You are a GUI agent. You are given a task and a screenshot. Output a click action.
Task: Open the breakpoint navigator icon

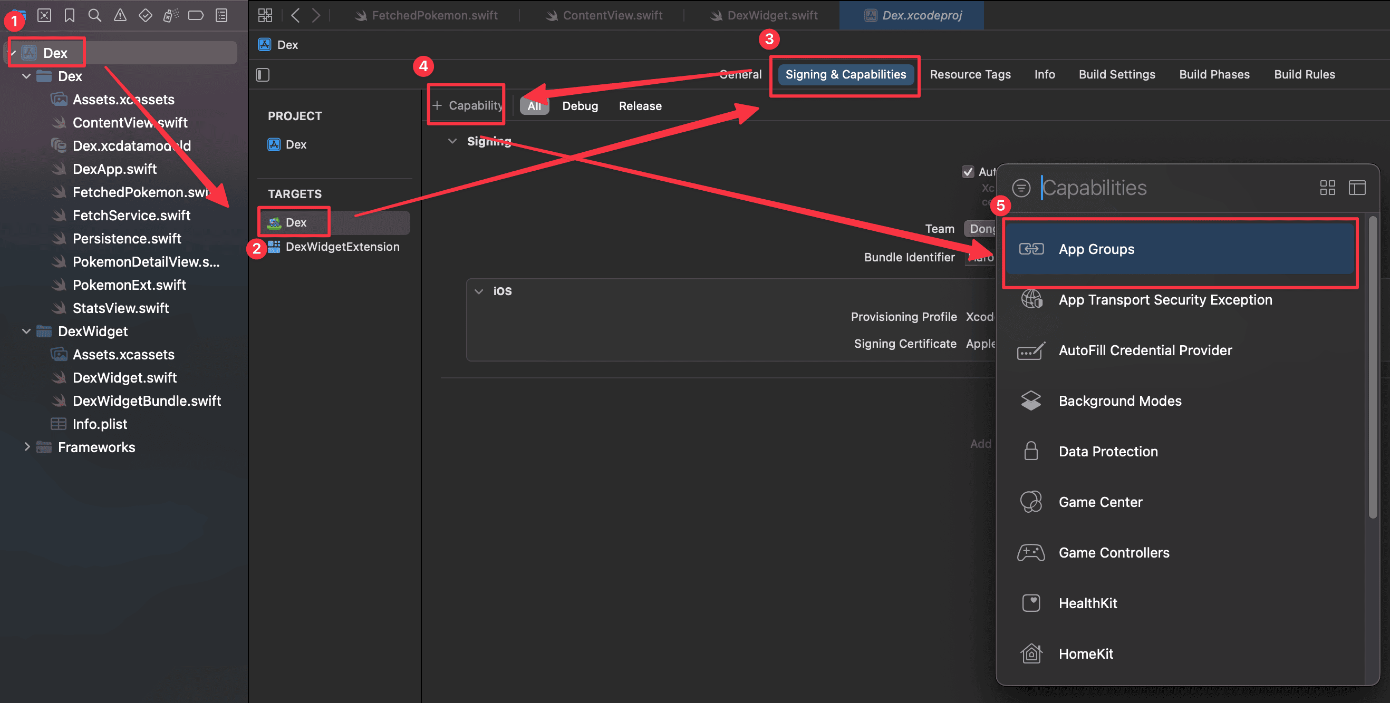[196, 15]
